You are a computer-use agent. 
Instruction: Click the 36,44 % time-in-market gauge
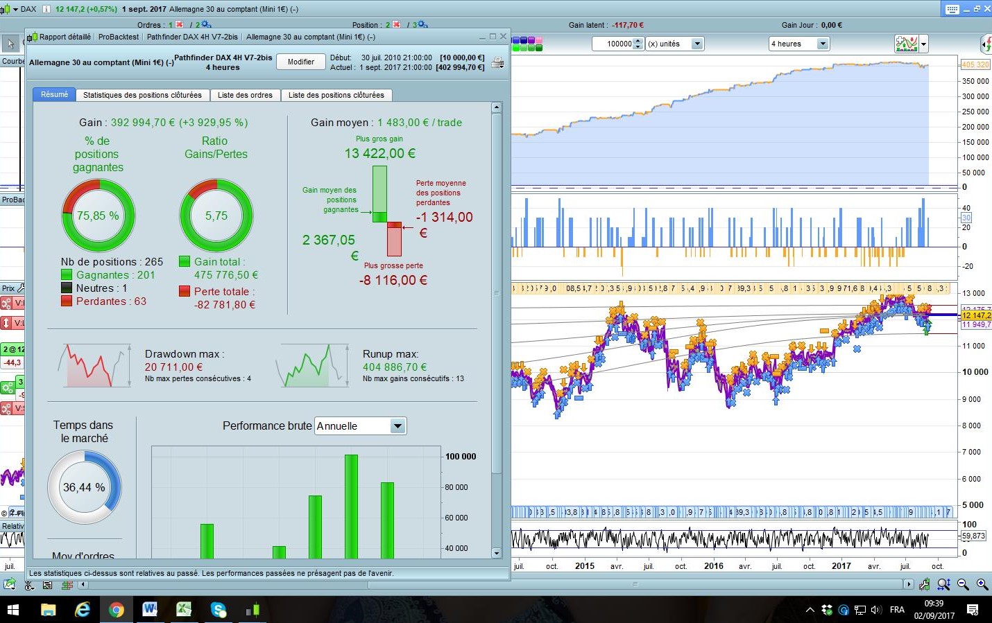[x=84, y=487]
